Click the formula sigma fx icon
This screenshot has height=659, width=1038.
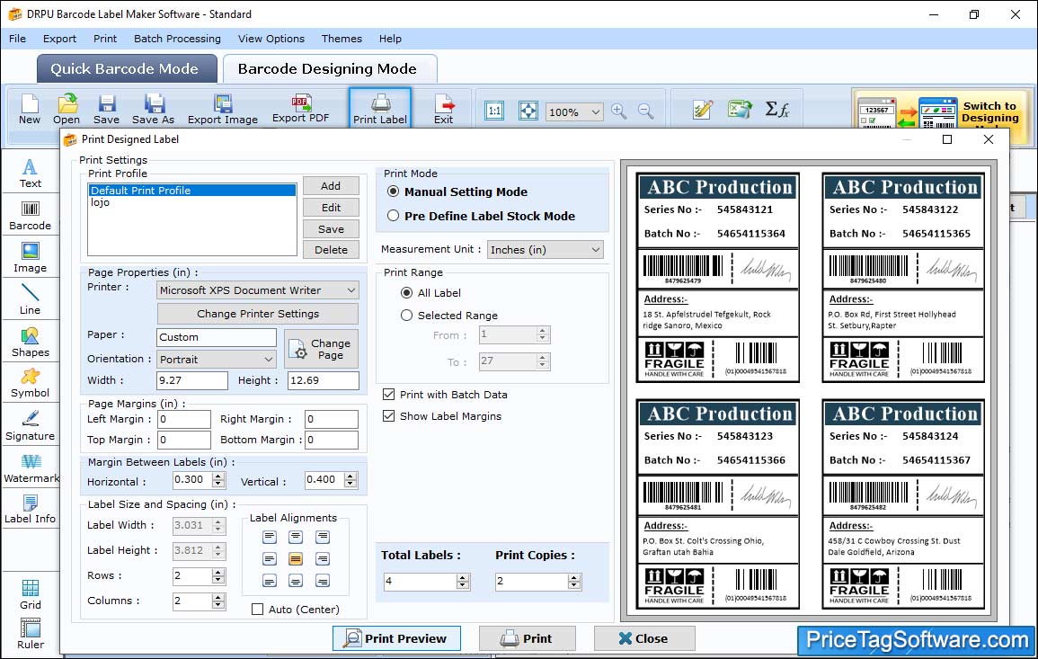(x=777, y=110)
